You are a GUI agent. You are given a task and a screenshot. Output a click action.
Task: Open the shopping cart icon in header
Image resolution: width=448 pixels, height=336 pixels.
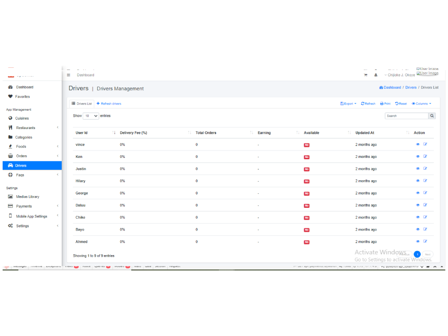pos(366,75)
